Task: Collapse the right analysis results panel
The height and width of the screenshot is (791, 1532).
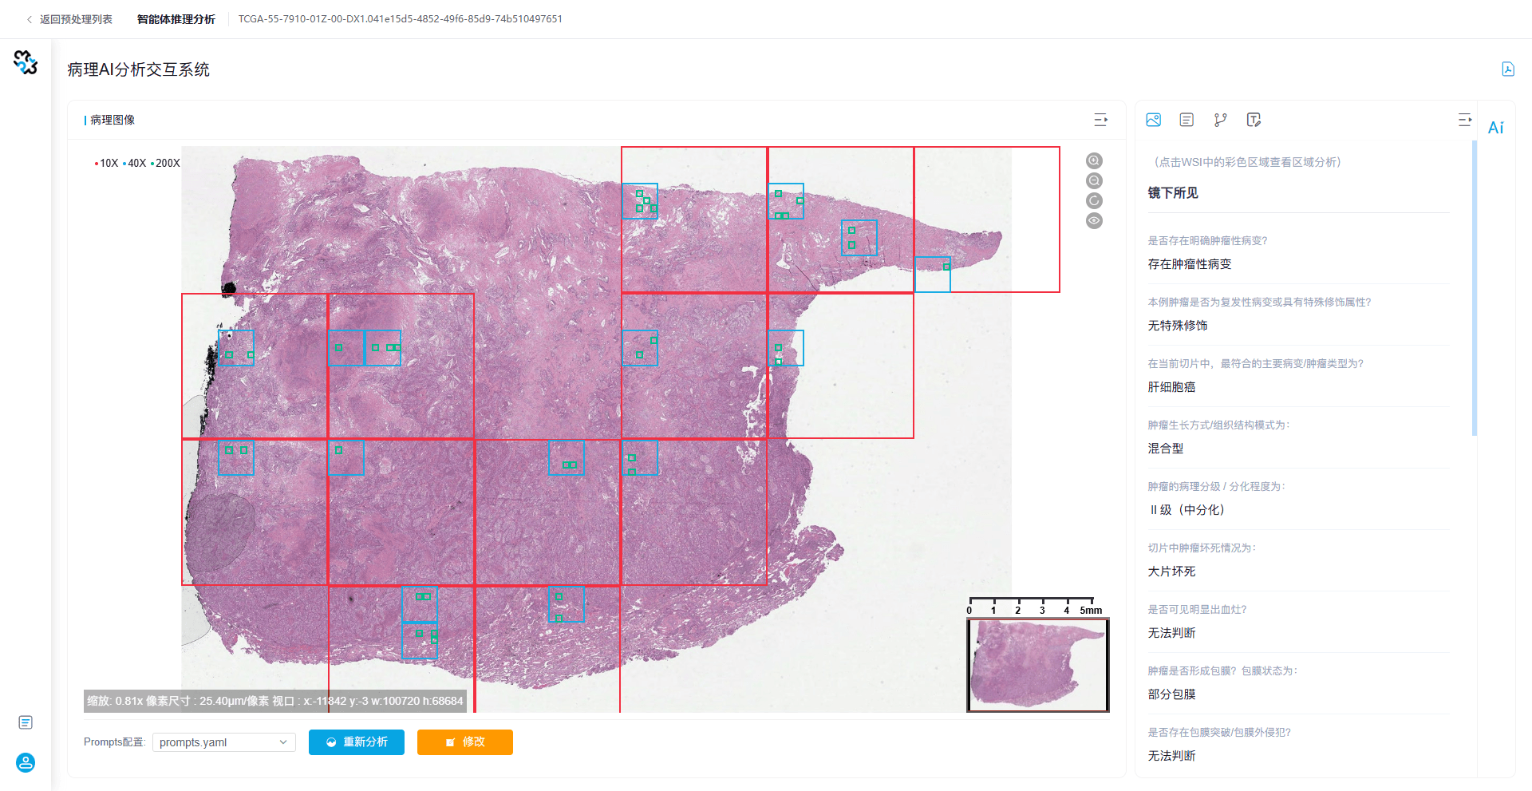Action: point(1464,120)
